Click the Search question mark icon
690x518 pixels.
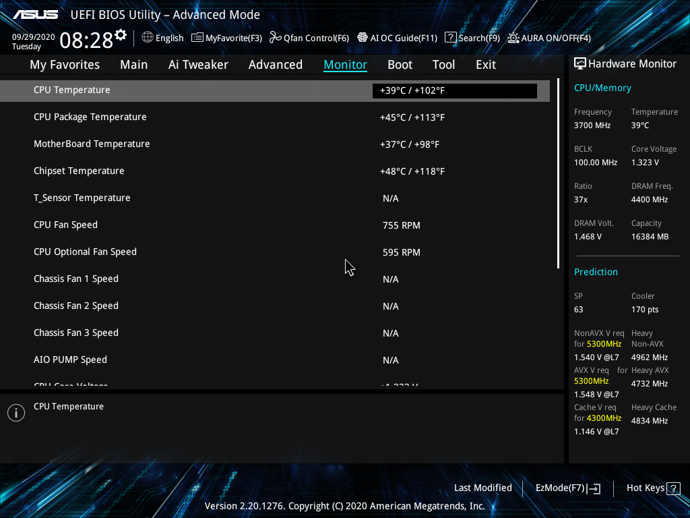tap(450, 38)
